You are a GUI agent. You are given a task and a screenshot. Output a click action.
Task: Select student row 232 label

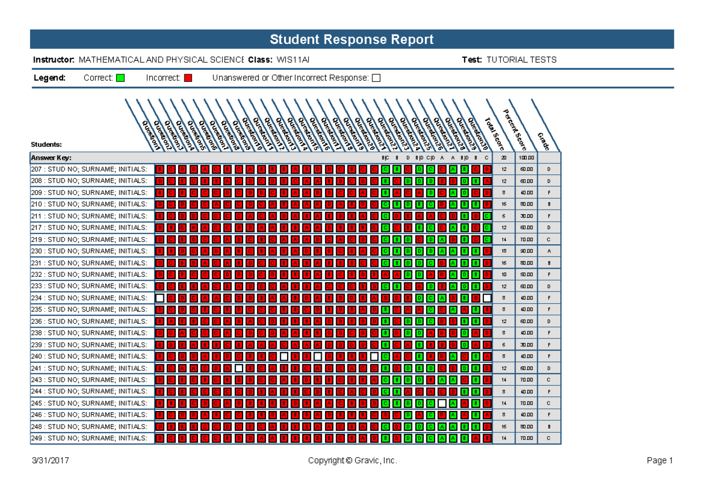tap(89, 275)
